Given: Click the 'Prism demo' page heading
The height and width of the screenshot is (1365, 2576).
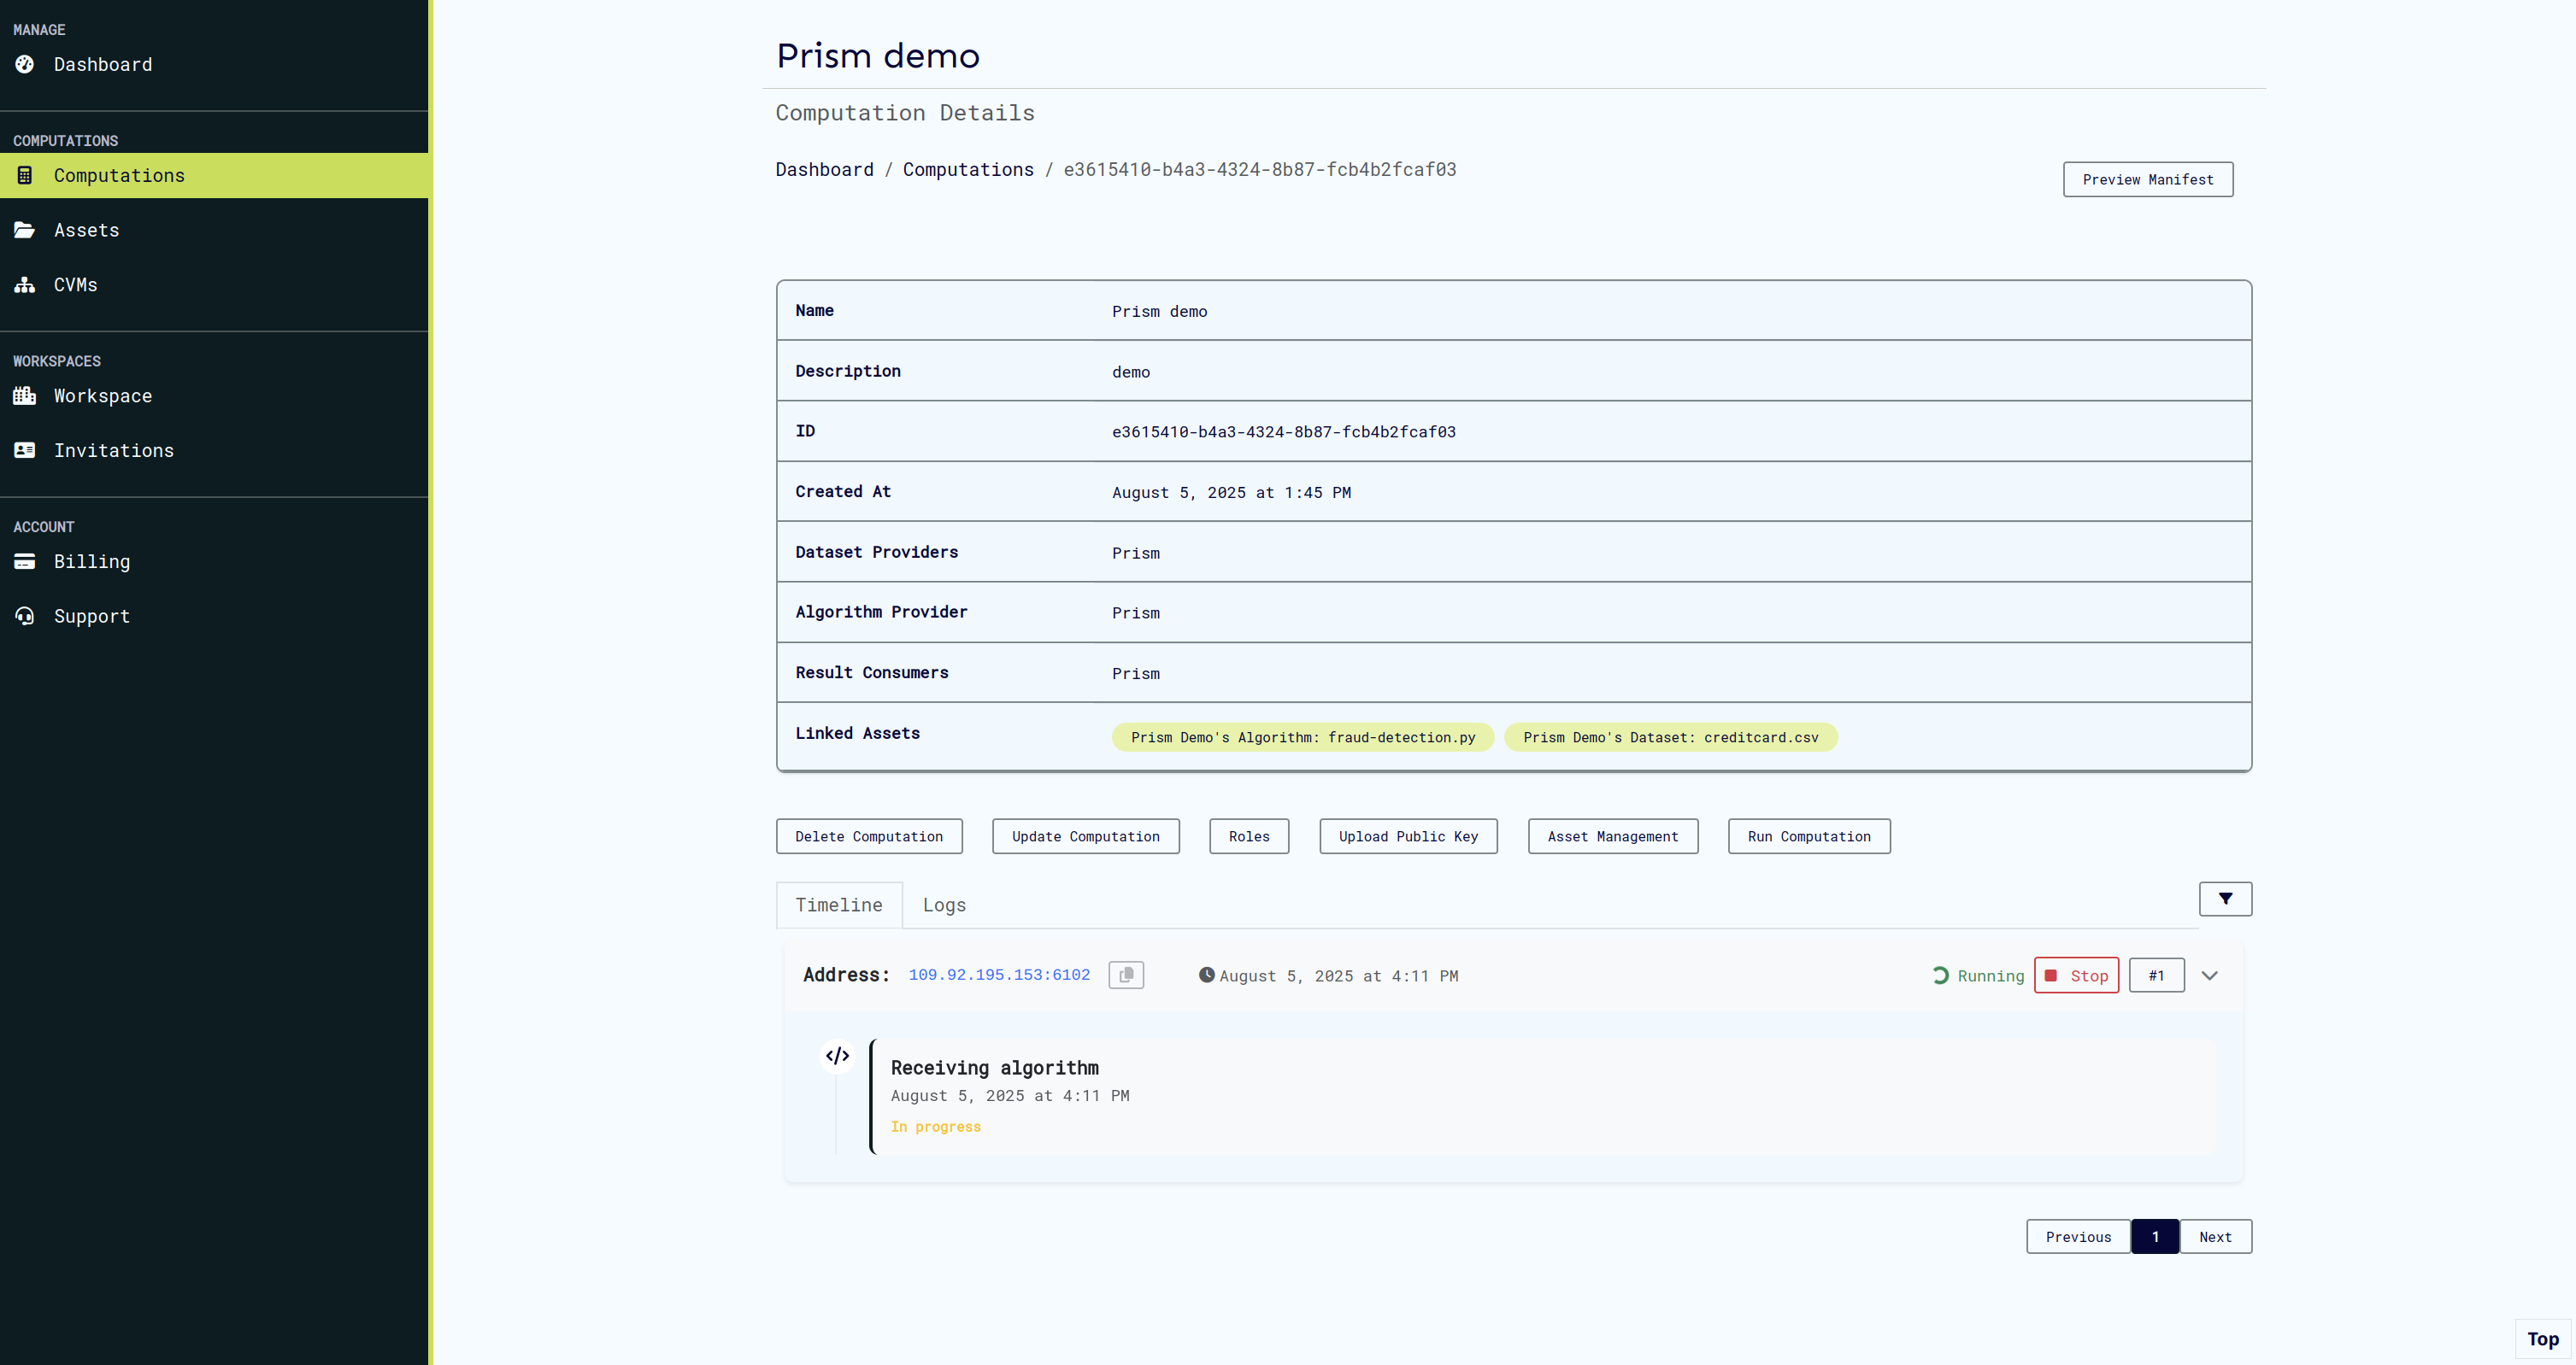Looking at the screenshot, I should [x=878, y=56].
